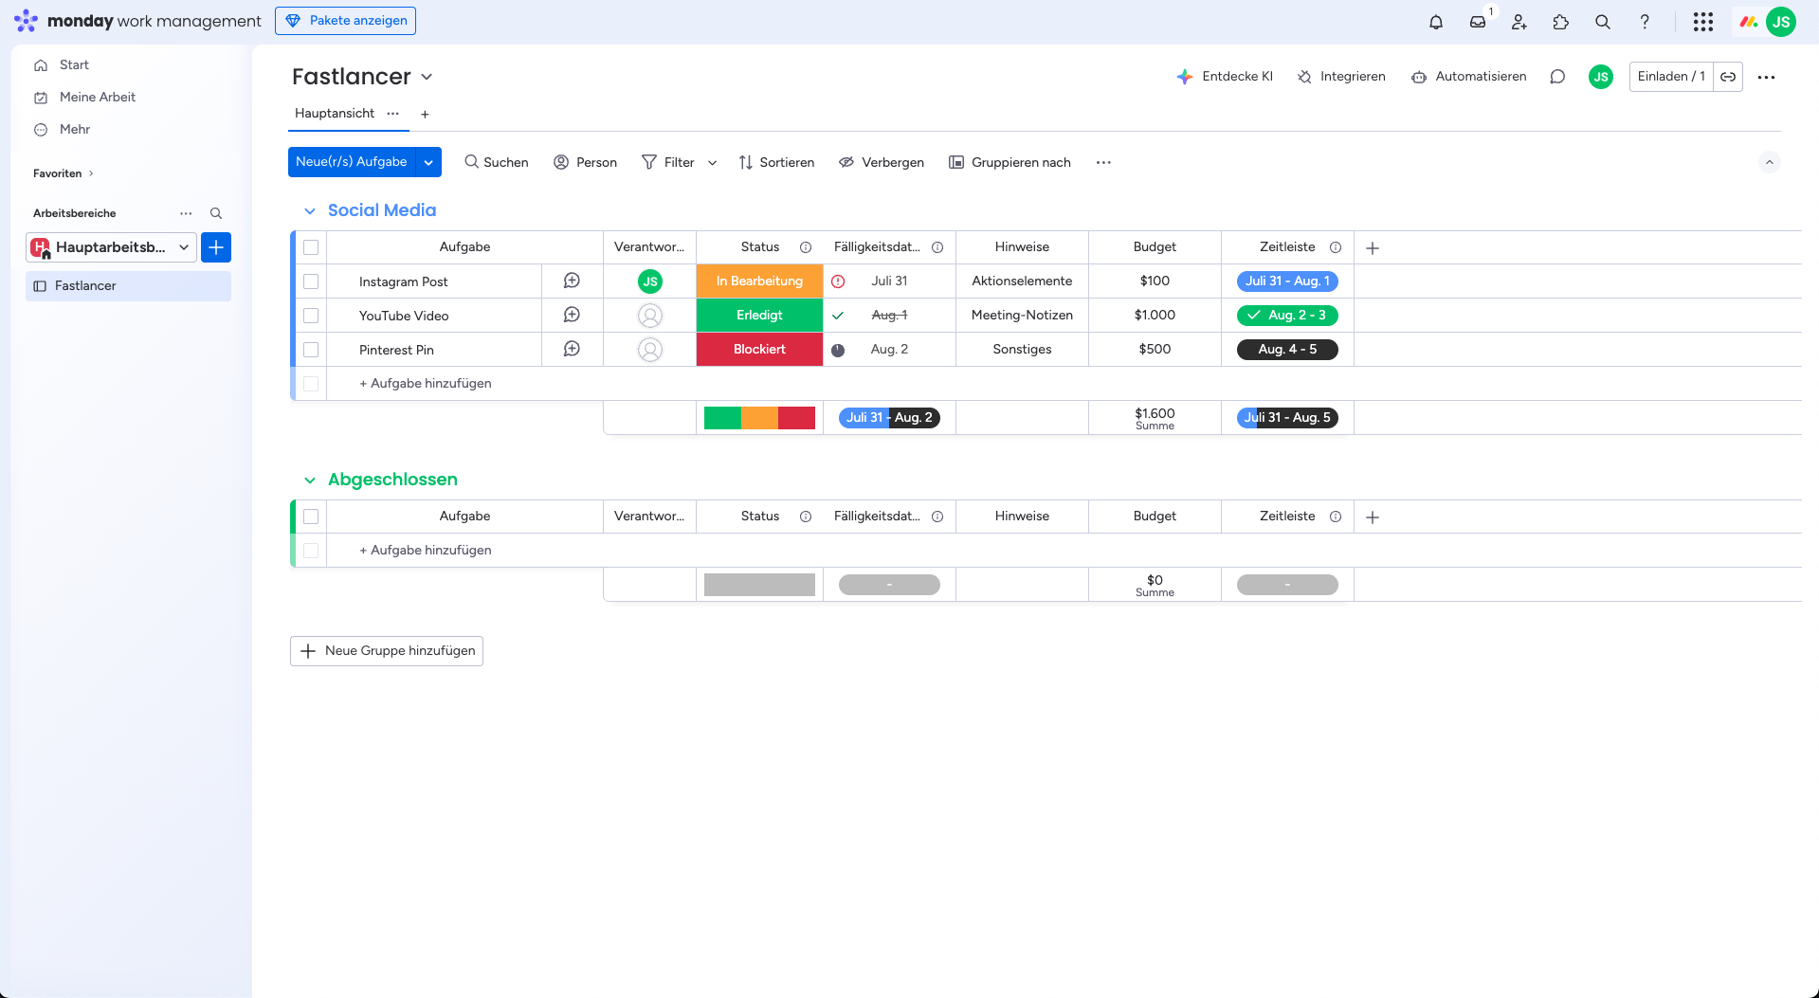Screen dimensions: 1819x998
Task: Collapse the Social Media group
Action: [x=310, y=210]
